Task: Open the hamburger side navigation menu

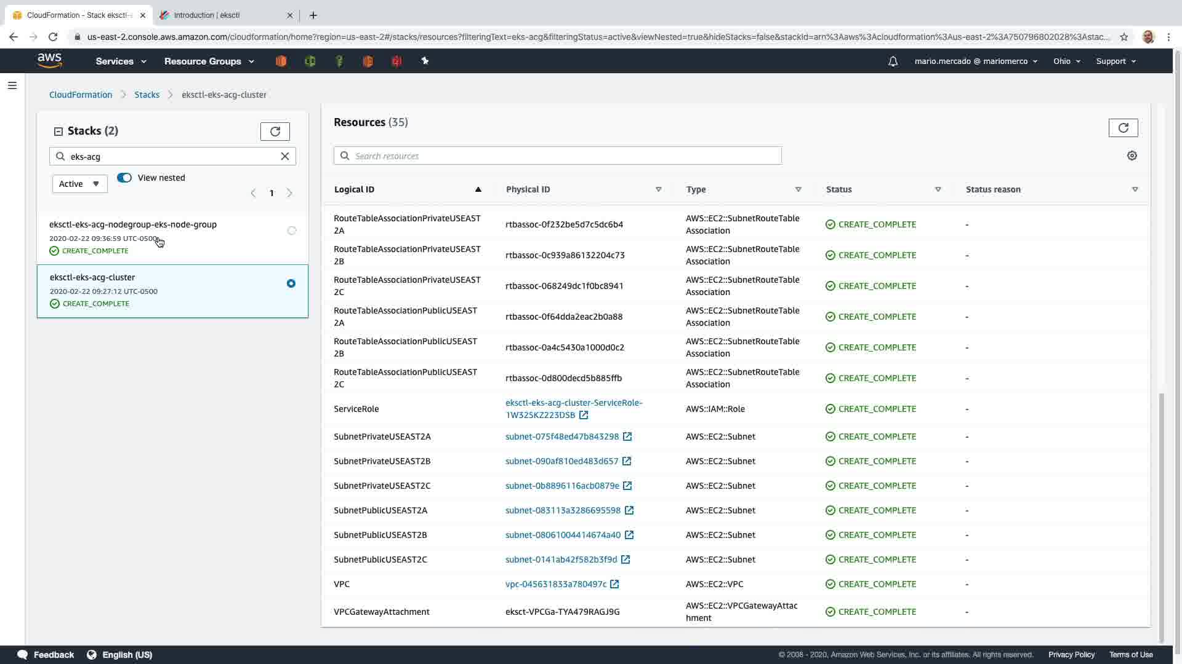Action: pos(12,85)
